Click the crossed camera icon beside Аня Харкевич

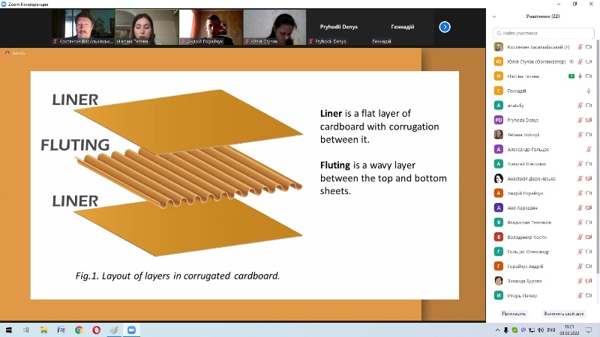589,208
